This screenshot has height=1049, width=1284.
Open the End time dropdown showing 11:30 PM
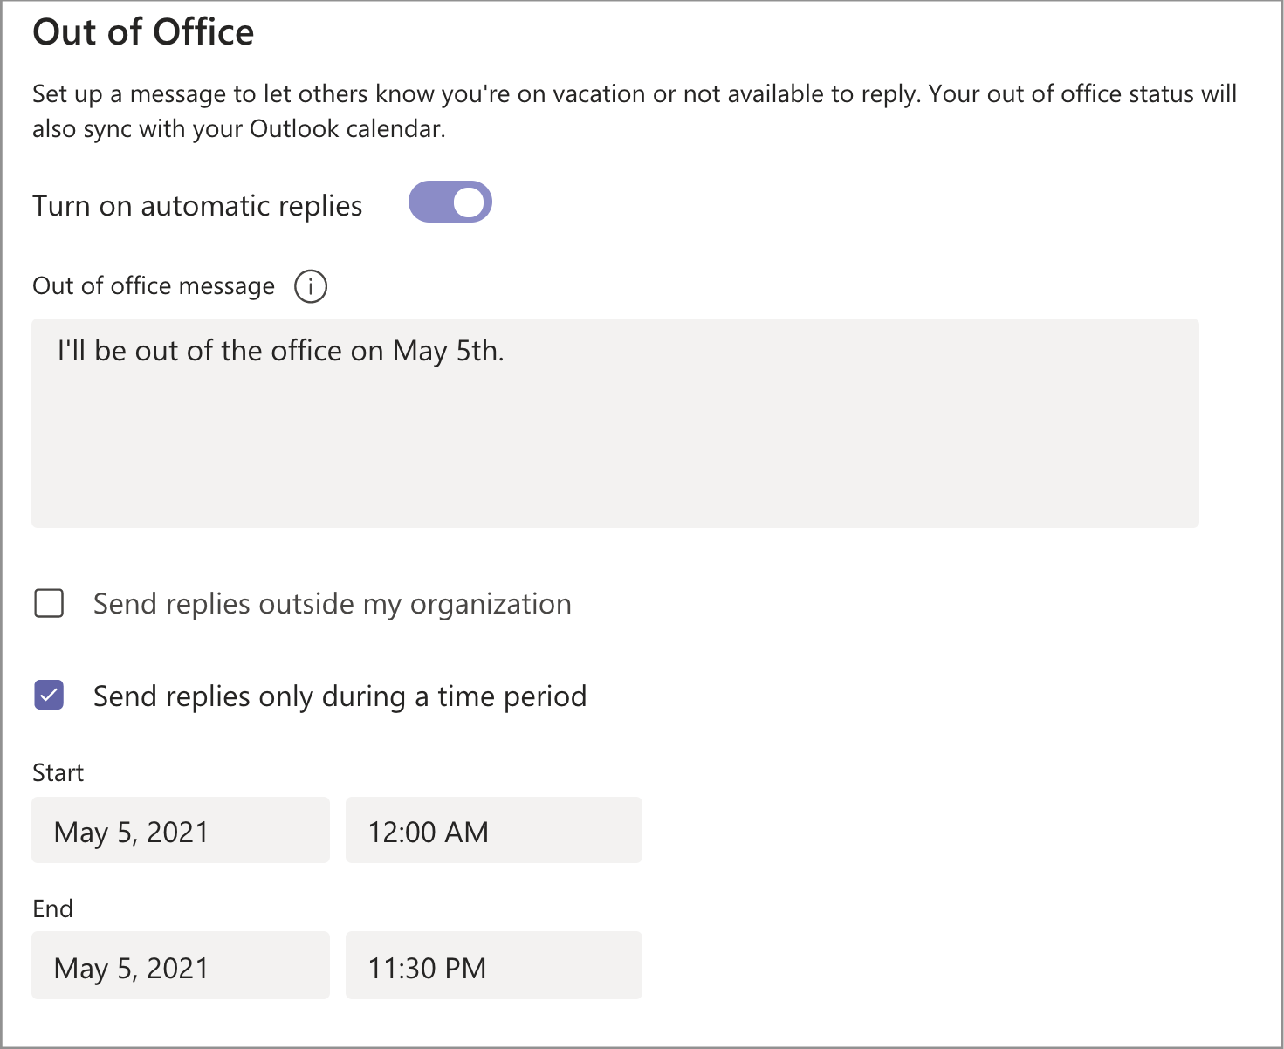click(493, 966)
